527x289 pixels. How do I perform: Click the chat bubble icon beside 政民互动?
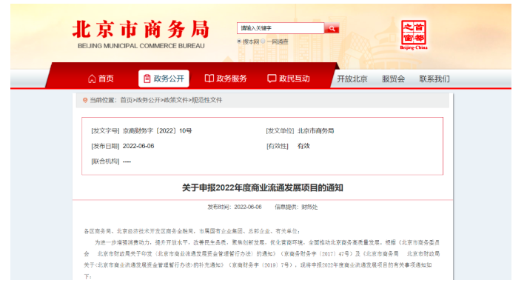coord(272,79)
